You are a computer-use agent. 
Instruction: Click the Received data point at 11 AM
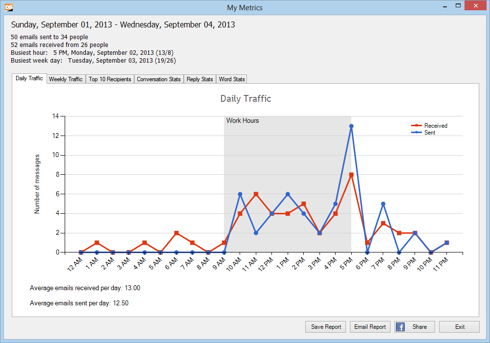256,194
